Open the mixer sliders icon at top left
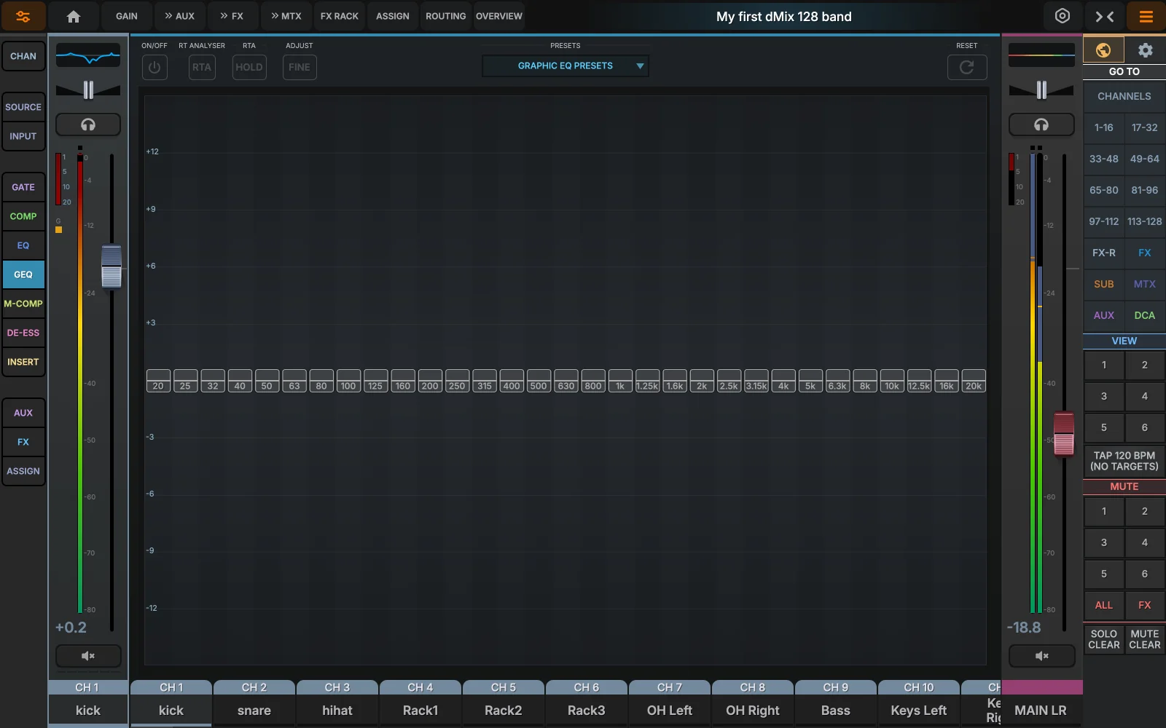 tap(23, 16)
